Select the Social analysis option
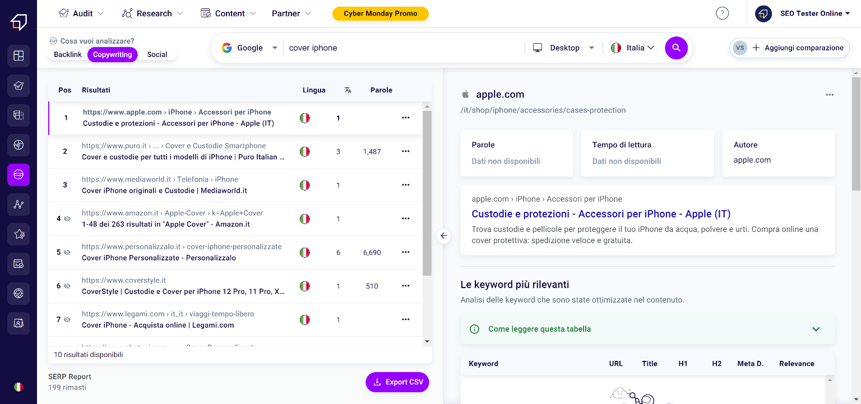Viewport: 861px width, 404px height. pyautogui.click(x=157, y=54)
